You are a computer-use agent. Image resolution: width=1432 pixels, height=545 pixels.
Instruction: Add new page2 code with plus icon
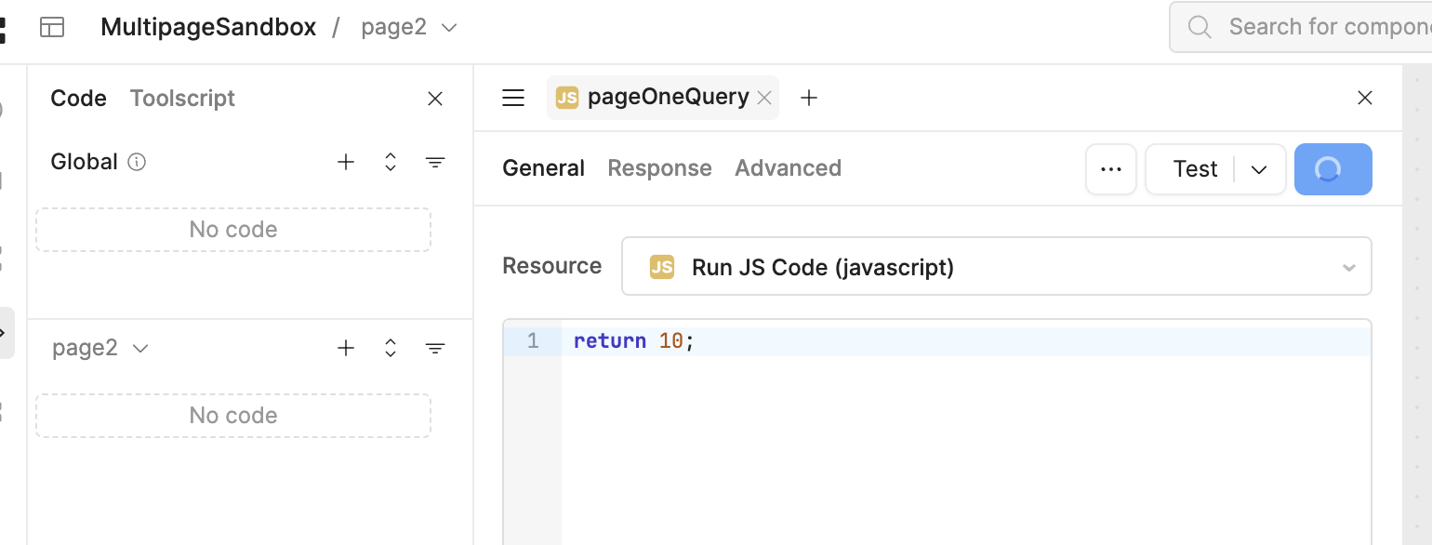[346, 348]
